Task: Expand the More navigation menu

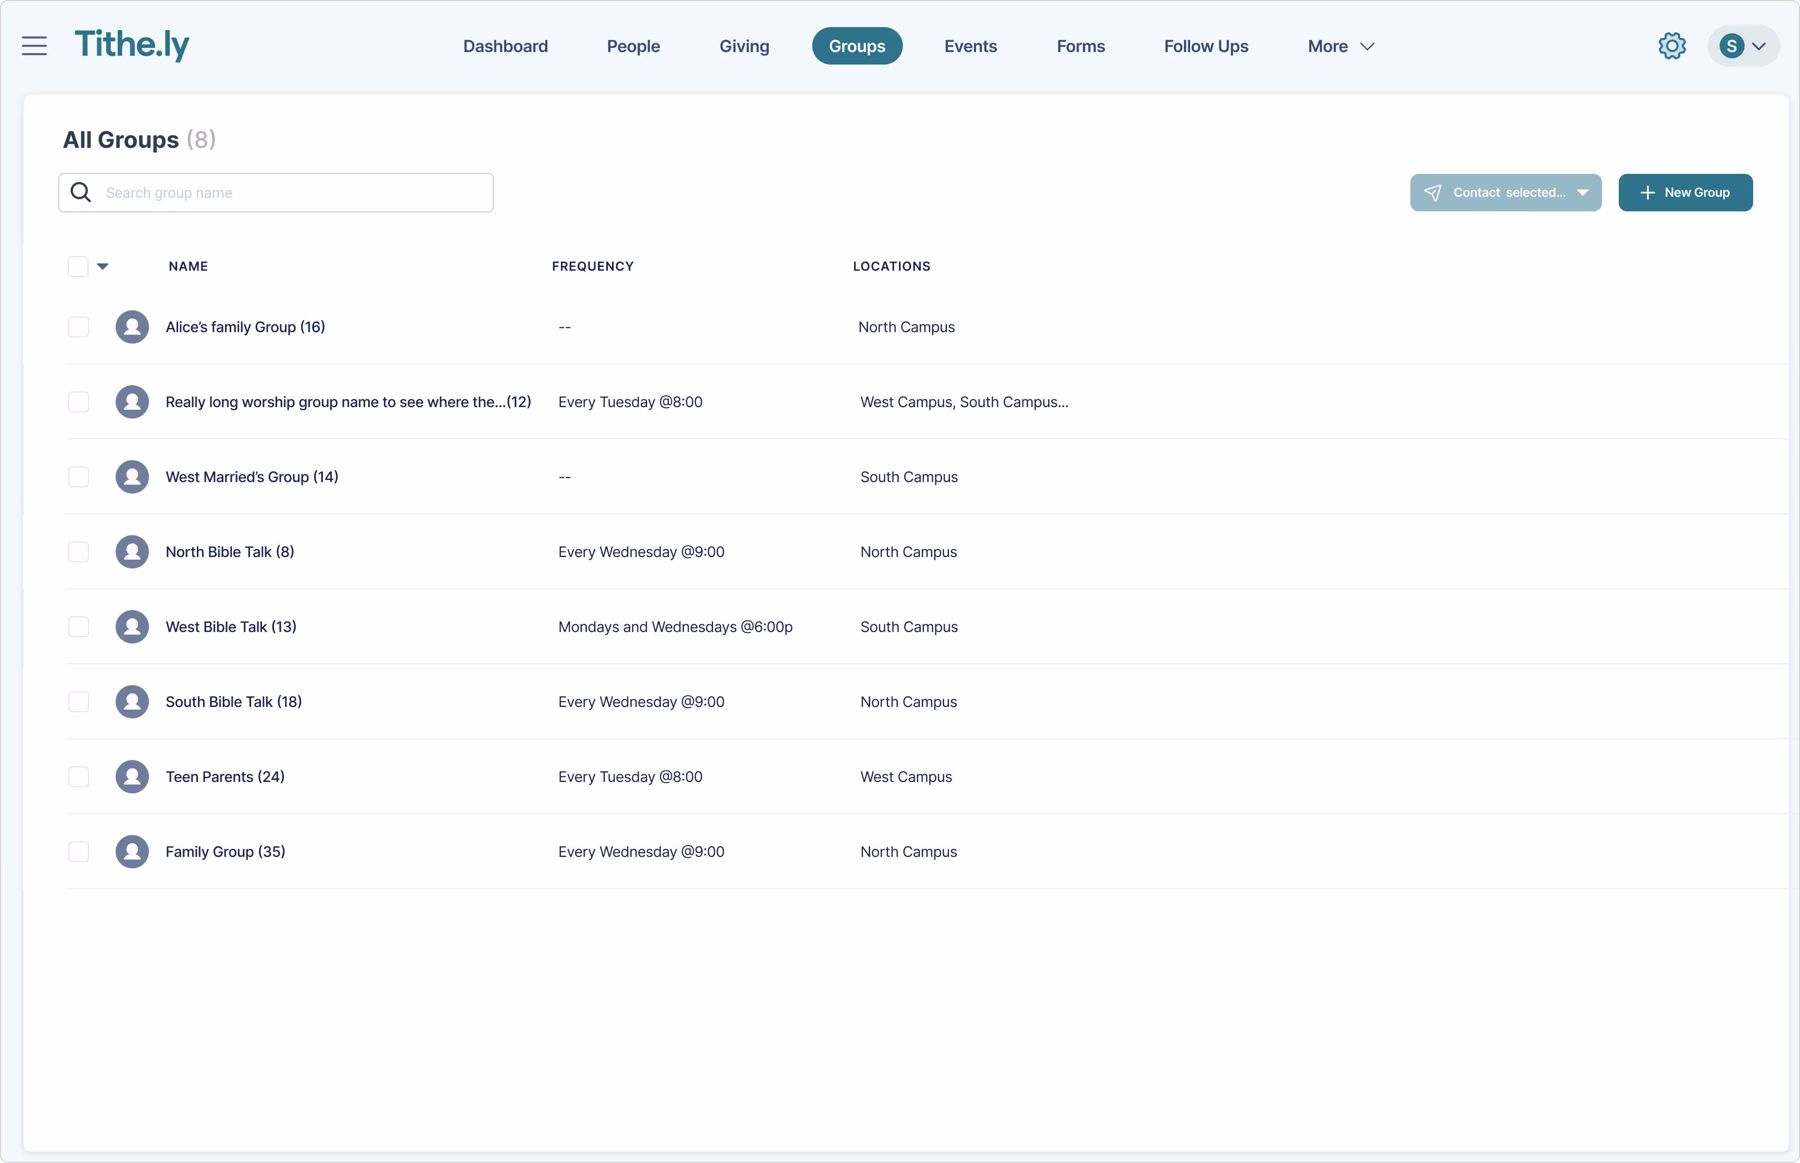Action: pos(1341,46)
